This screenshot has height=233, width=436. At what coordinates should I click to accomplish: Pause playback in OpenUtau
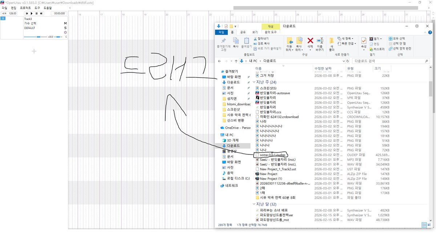click(36, 13)
